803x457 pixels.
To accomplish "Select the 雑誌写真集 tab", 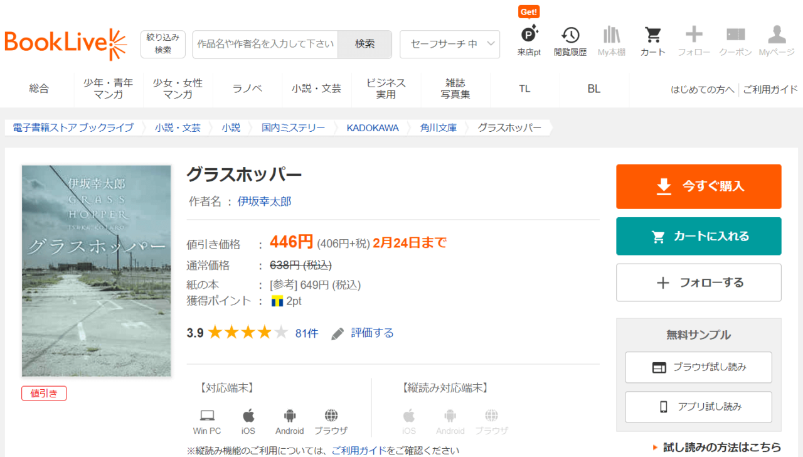I will tap(455, 89).
